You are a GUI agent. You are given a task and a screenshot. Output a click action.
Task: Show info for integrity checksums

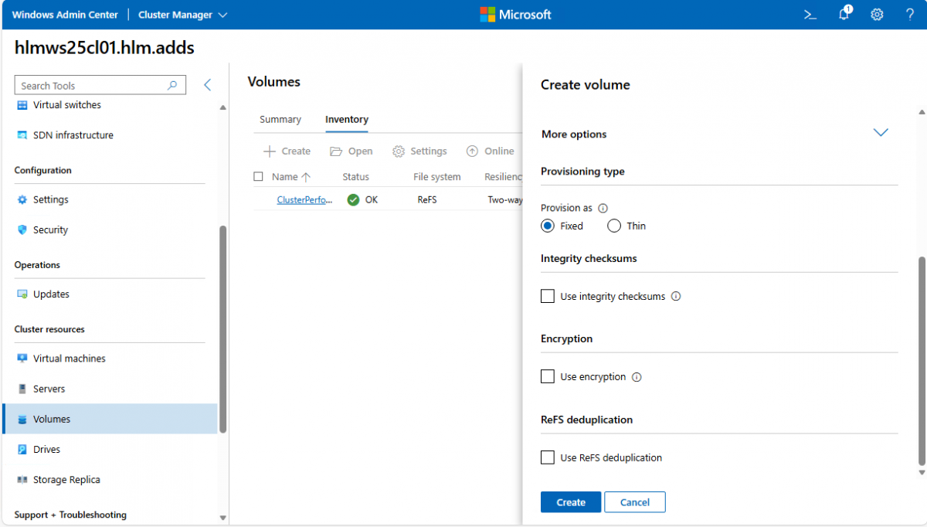tap(676, 297)
